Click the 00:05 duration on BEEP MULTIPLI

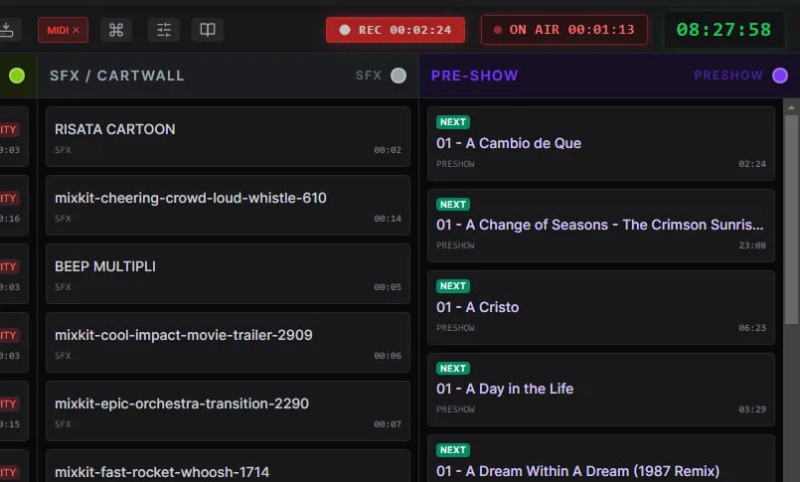tap(388, 287)
